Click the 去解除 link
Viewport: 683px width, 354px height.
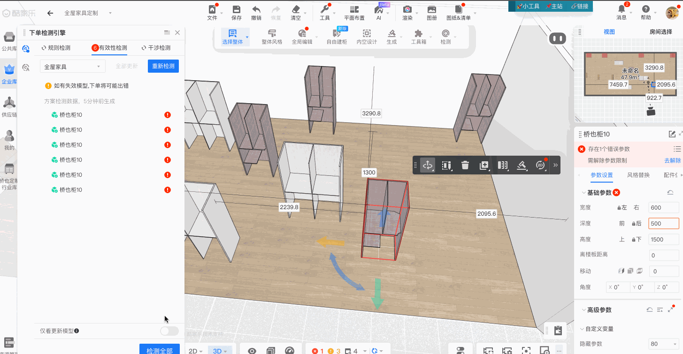tap(672, 160)
